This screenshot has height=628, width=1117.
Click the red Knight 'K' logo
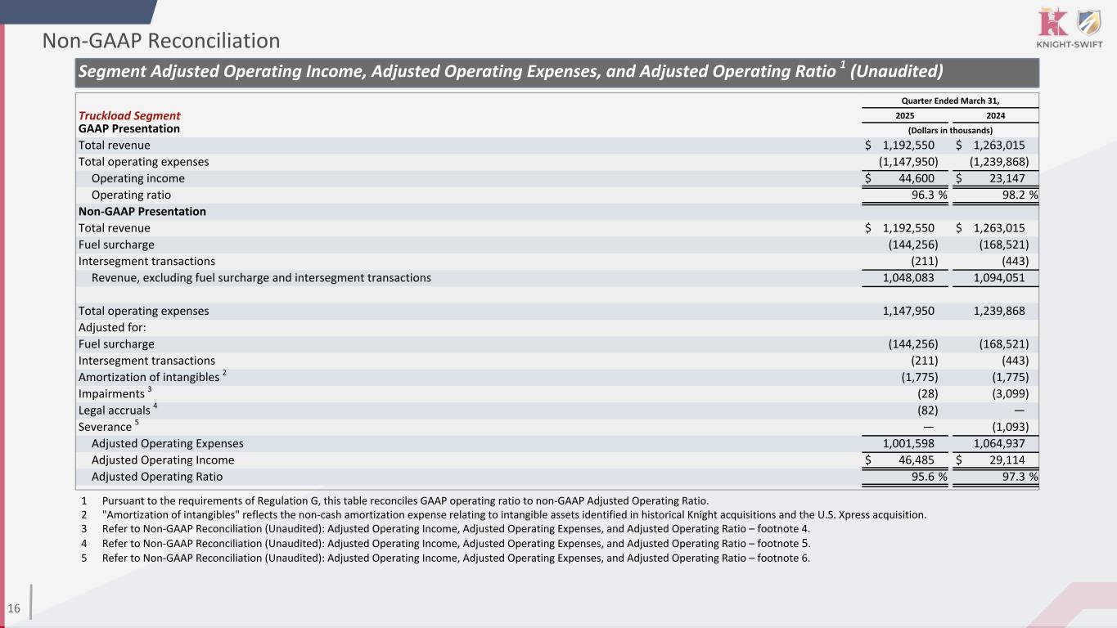pyautogui.click(x=1052, y=21)
